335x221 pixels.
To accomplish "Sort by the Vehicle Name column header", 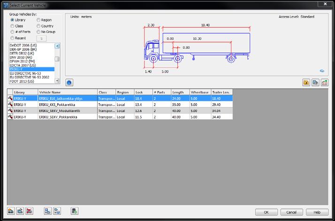I will coord(68,92).
